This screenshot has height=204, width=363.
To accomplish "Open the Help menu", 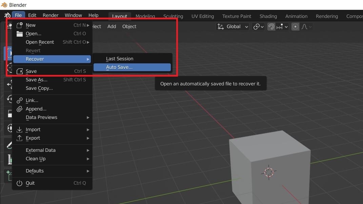I will click(x=93, y=15).
